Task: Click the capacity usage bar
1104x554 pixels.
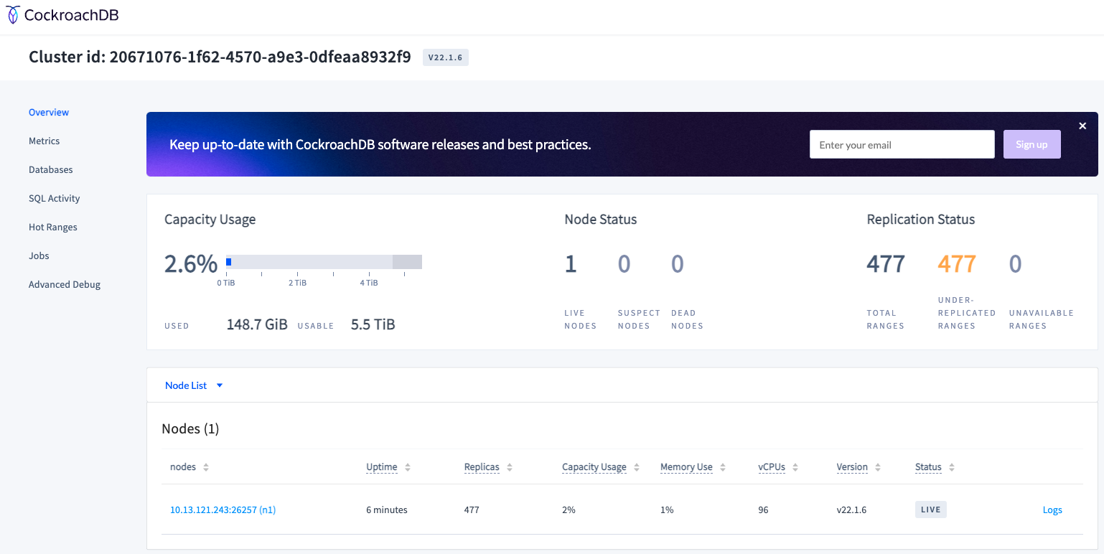Action: (324, 262)
